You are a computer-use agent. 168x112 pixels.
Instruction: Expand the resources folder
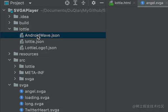10,54
